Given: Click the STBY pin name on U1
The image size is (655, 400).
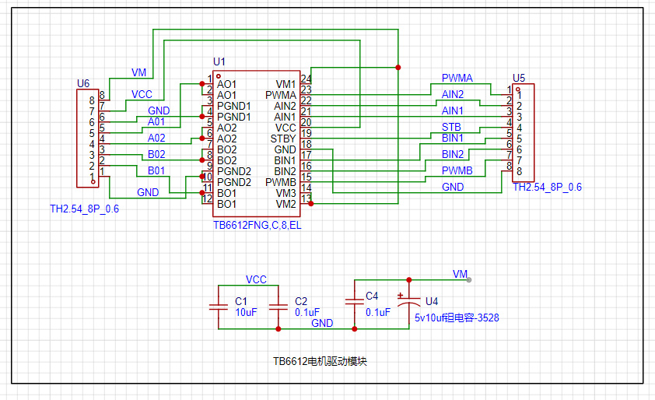Looking at the screenshot, I should [x=283, y=139].
